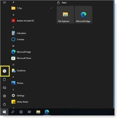The width and height of the screenshot is (119, 120).
Task: Expand the 7-Zip folder chevron
Action: (x=51, y=8)
